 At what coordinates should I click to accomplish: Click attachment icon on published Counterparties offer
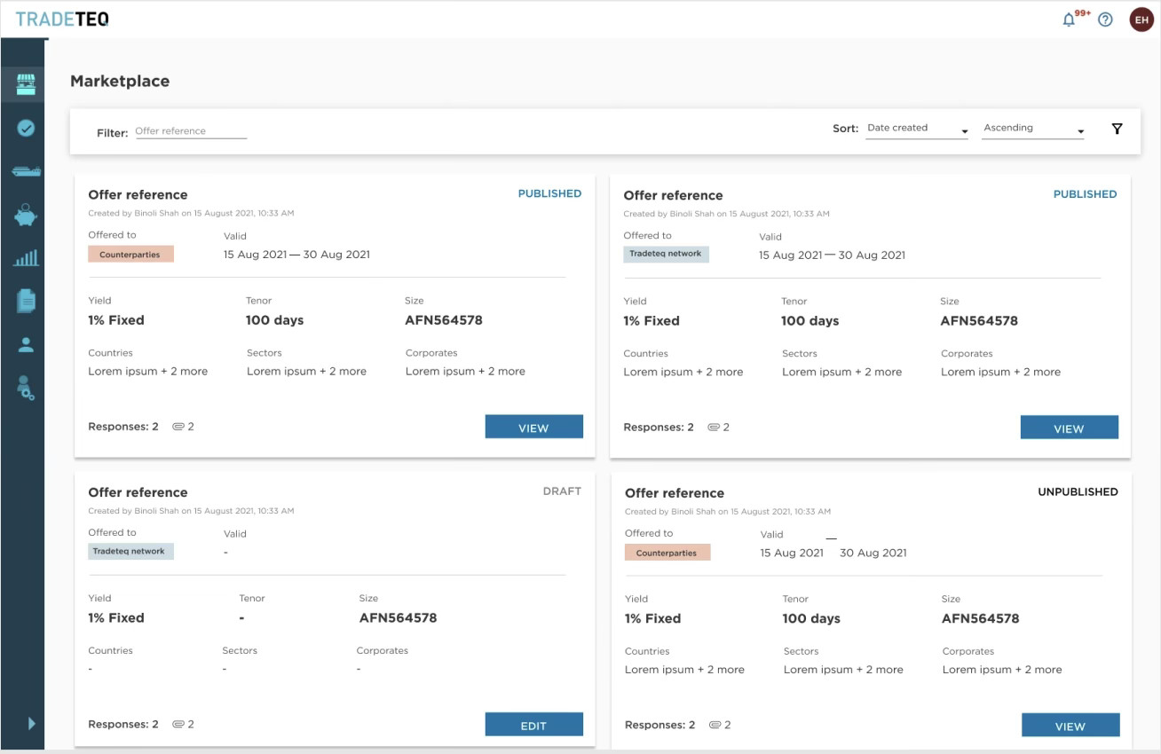pos(178,427)
